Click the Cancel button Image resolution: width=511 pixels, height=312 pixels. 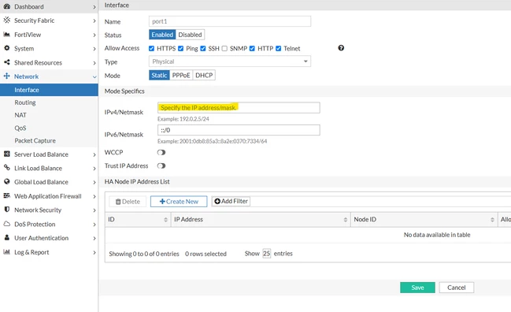[x=456, y=288]
